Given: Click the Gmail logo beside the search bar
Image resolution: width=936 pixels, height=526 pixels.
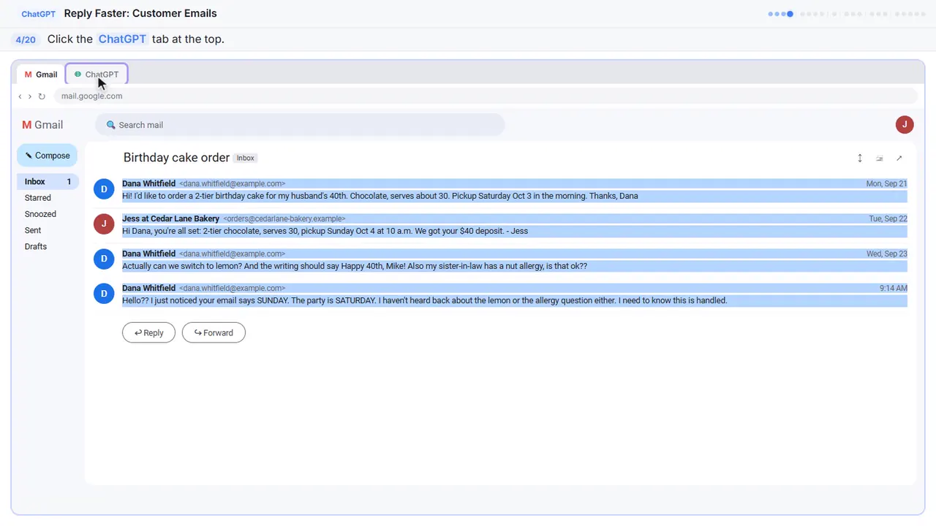Looking at the screenshot, I should tap(42, 125).
